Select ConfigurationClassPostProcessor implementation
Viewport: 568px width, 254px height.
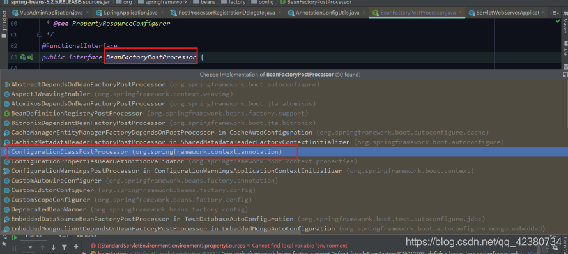(284, 152)
